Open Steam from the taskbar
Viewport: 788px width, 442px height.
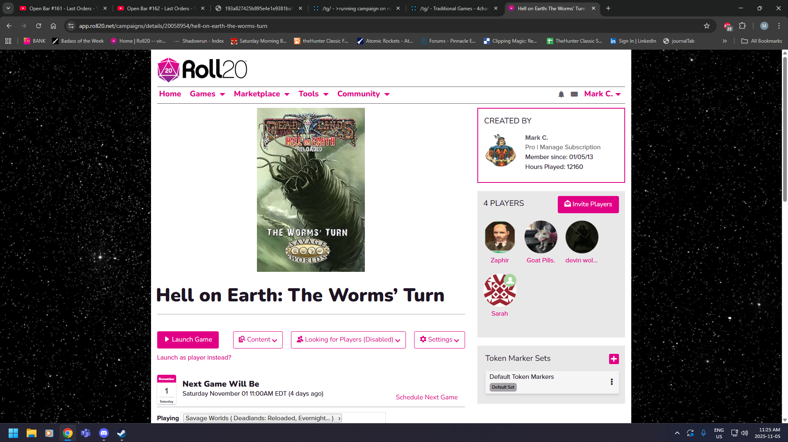pos(121,433)
